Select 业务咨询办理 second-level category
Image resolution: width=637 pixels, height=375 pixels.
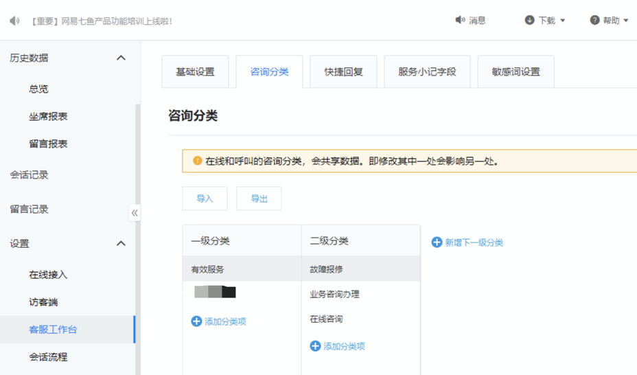point(334,294)
